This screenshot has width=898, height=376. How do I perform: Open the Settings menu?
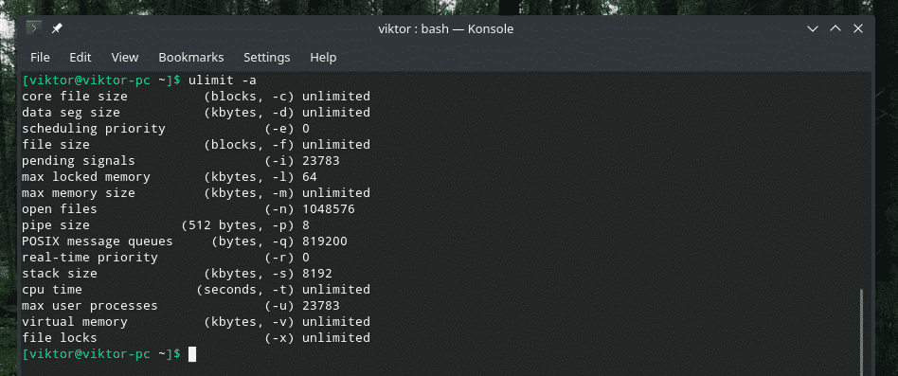tap(267, 57)
